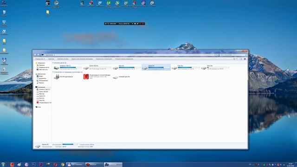297x167 pixels.
Task: Open Сеть (Network) in the navigation pane
Action: (x=39, y=107)
